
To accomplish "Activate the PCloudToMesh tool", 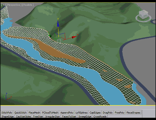I will tap(50, 113).
